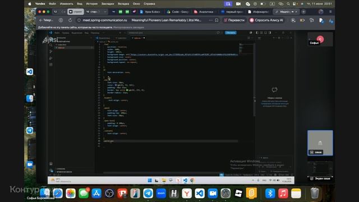The width and height of the screenshot is (359, 202).
Task: Open Photos app in the Dock
Action: pos(71,194)
